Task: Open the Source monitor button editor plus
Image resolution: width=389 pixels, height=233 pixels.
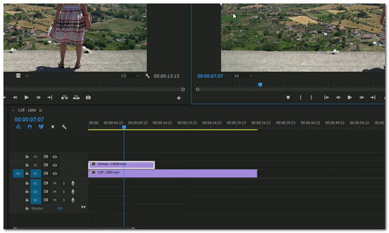Action: pos(179,98)
